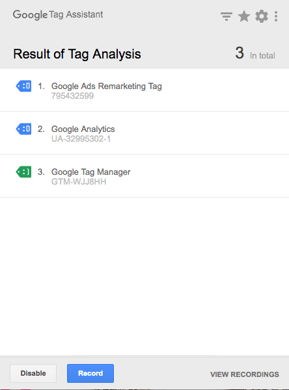289x390 pixels.
Task: Select the GTM-WJJ8HH container ID
Action: click(79, 181)
